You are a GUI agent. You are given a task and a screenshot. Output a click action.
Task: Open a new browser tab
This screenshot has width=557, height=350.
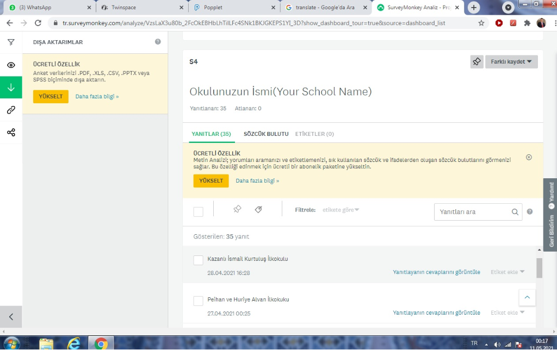[474, 8]
